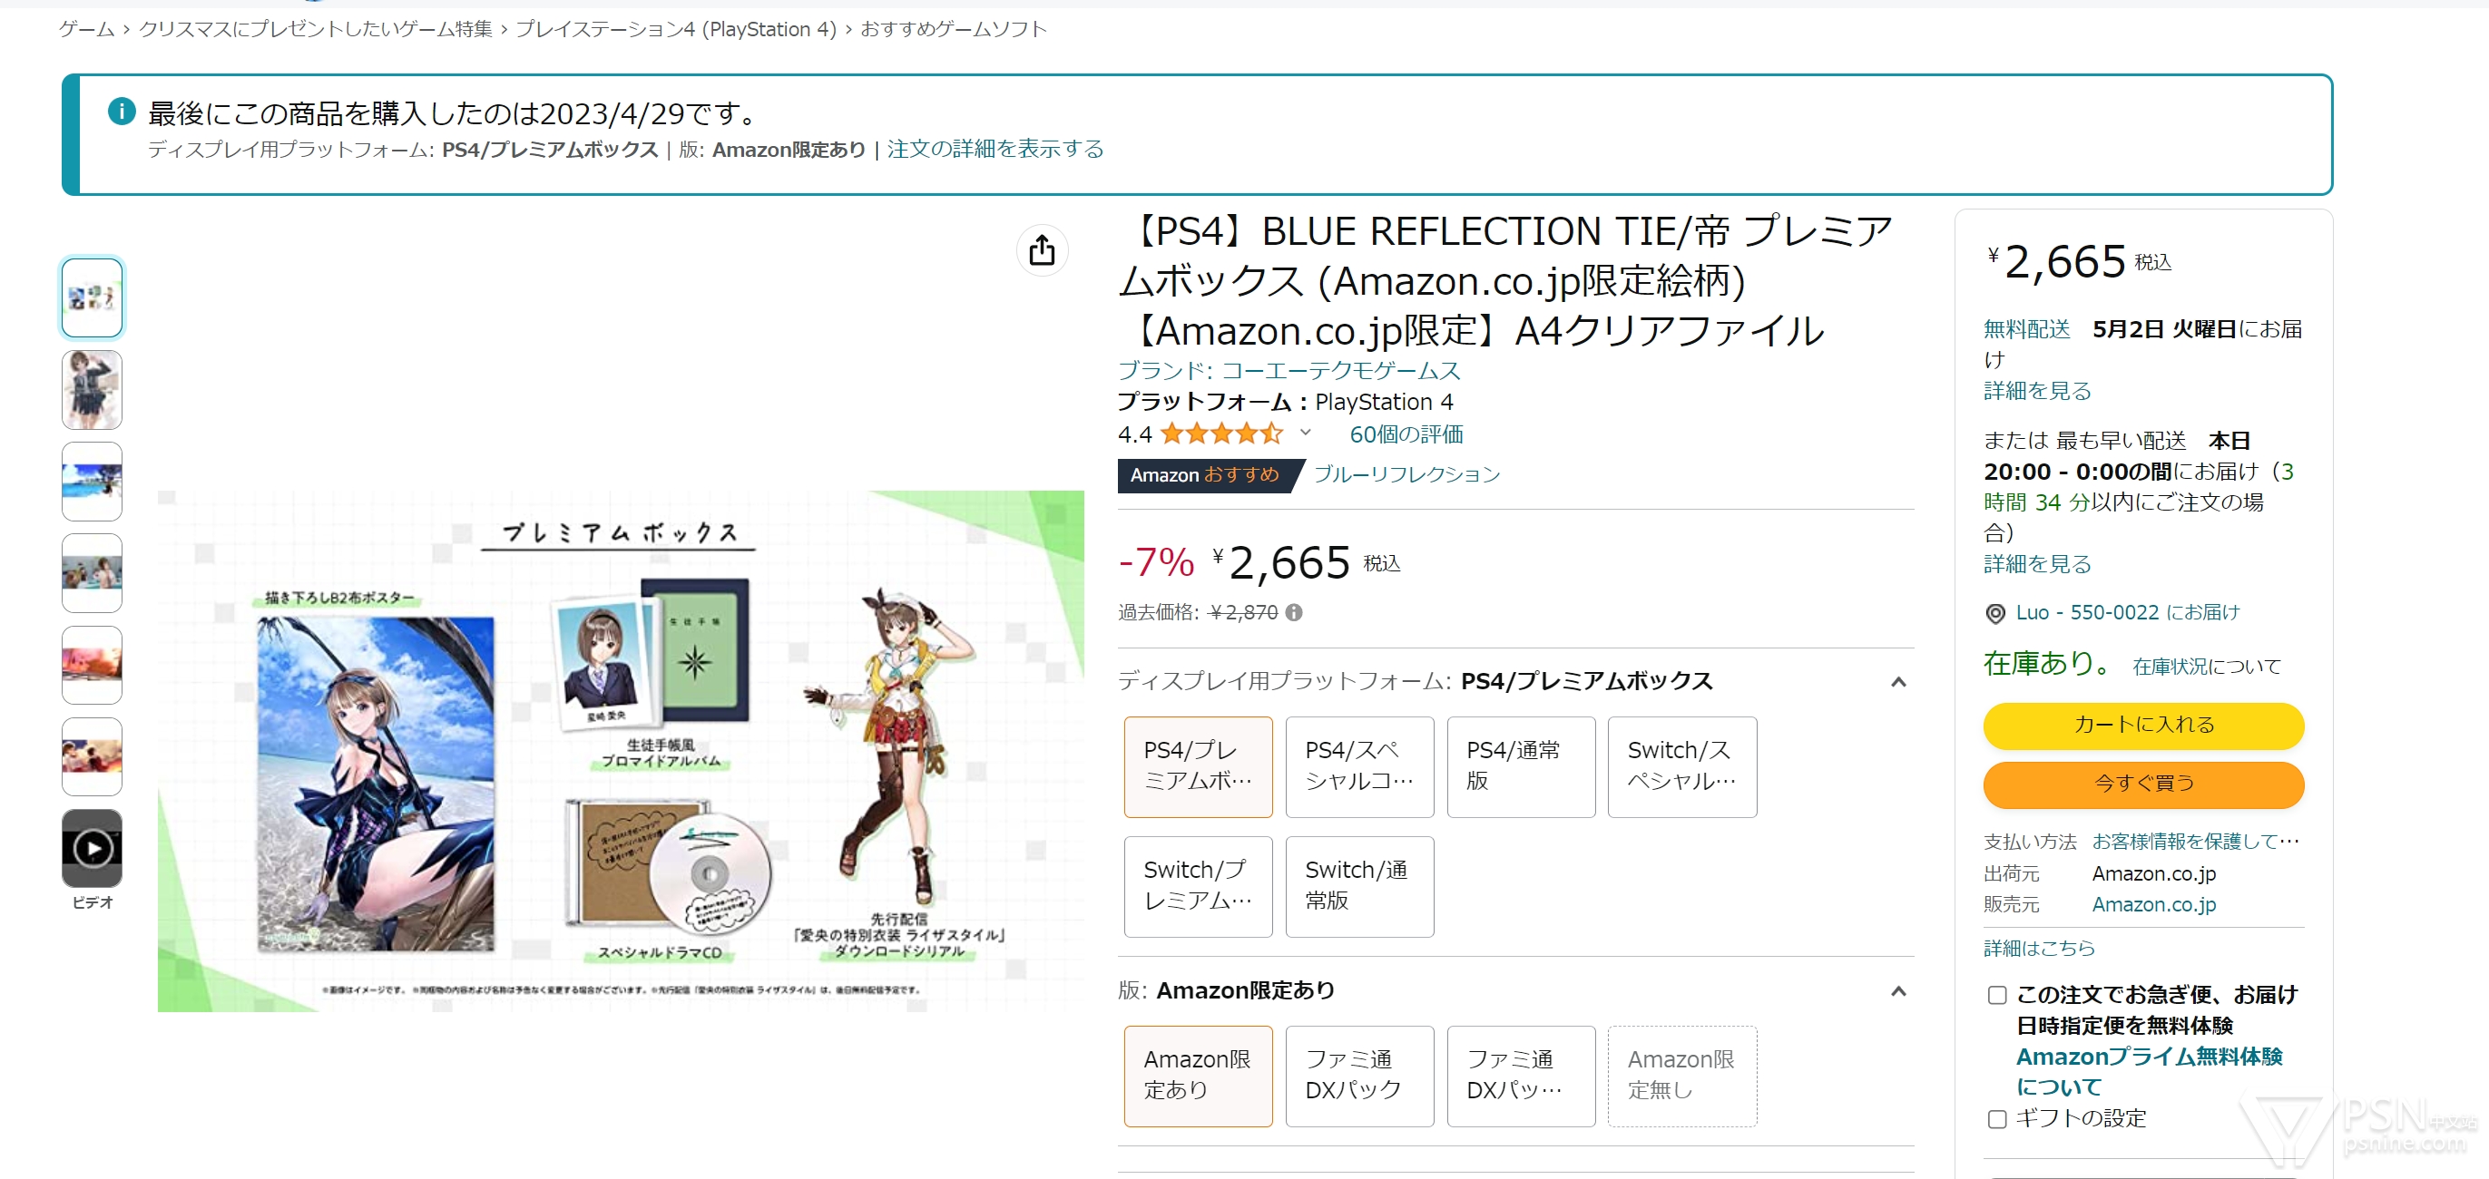The height and width of the screenshot is (1179, 2489).
Task: Check the お急ぎ便 free trial checkbox
Action: [x=1997, y=995]
